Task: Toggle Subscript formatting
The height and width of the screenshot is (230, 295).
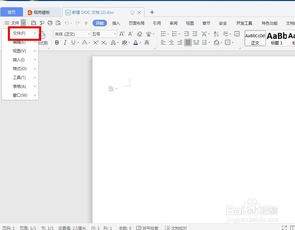Action: tap(104, 42)
